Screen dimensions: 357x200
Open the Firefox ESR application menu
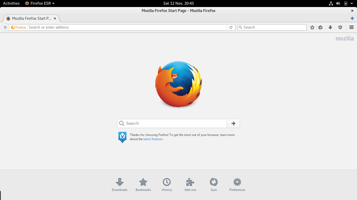[40, 3]
